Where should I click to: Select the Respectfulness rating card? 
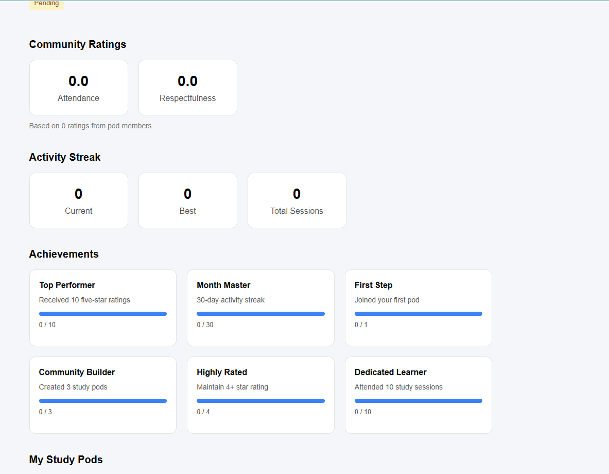click(188, 88)
